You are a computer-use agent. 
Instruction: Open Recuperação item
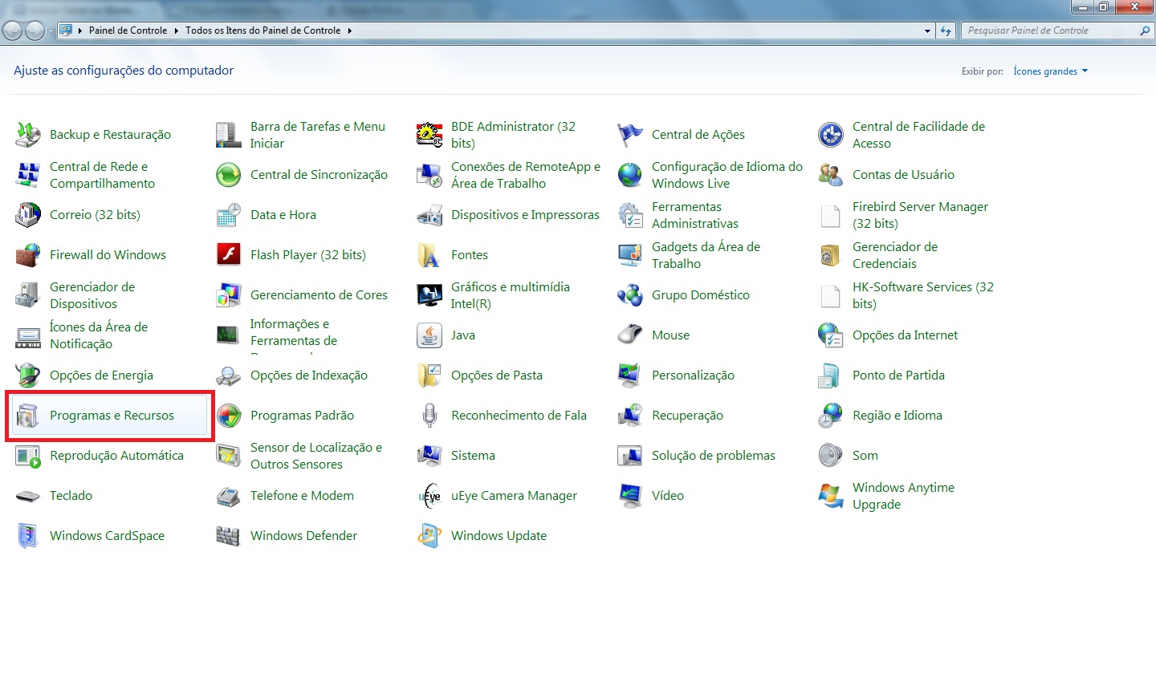pos(687,416)
